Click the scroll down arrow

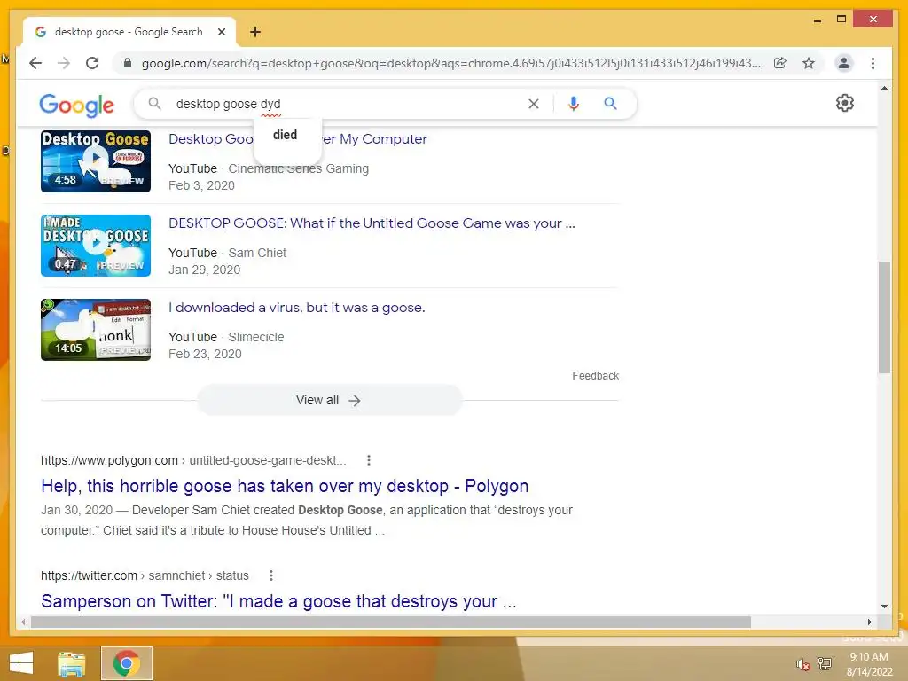(x=884, y=607)
